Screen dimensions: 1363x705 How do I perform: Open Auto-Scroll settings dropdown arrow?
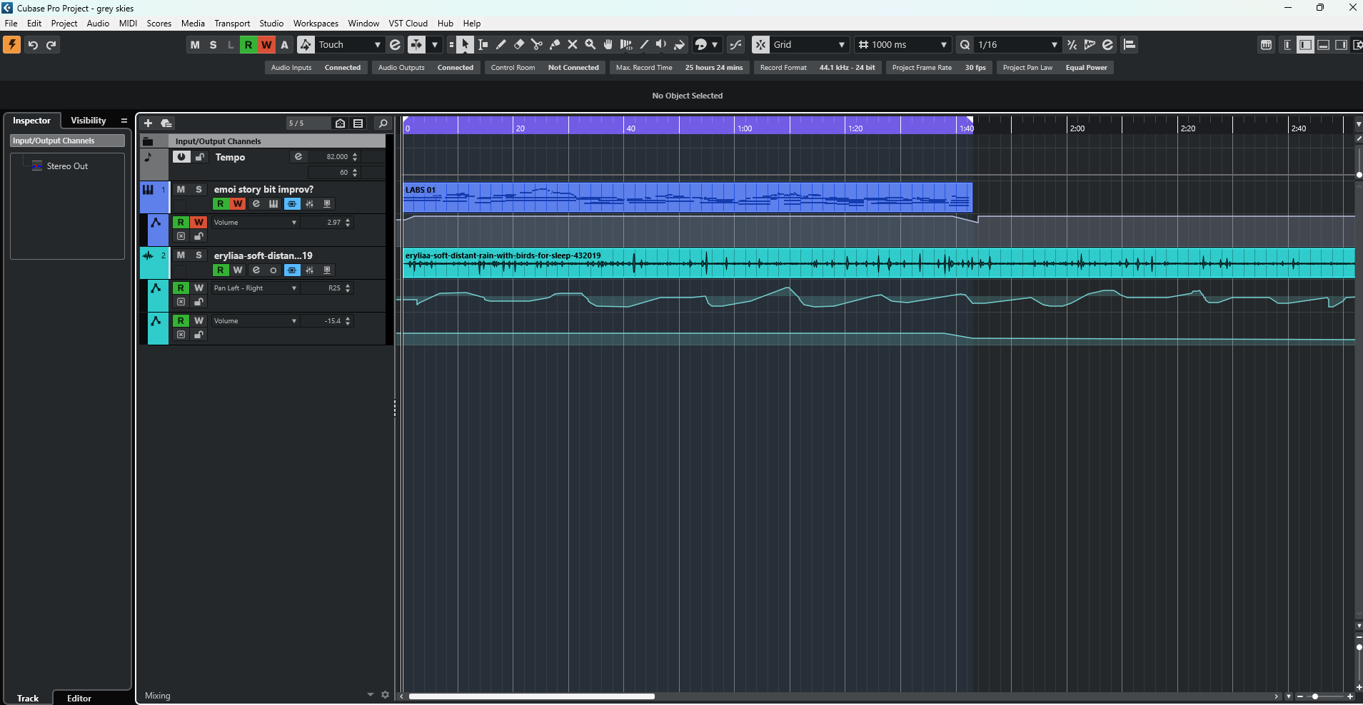tap(434, 44)
